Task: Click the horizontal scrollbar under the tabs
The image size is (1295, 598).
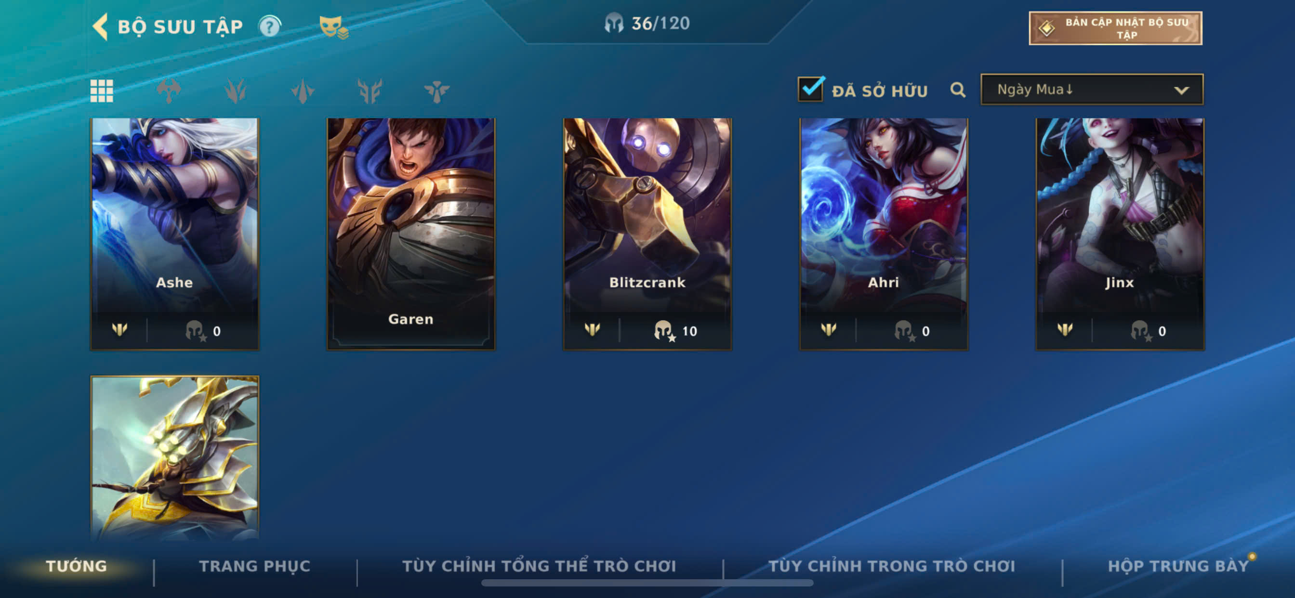Action: (647, 583)
